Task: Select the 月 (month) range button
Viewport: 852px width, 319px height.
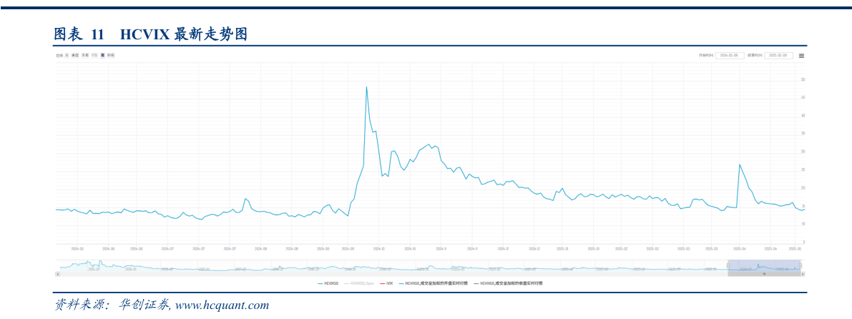Action: (x=67, y=55)
